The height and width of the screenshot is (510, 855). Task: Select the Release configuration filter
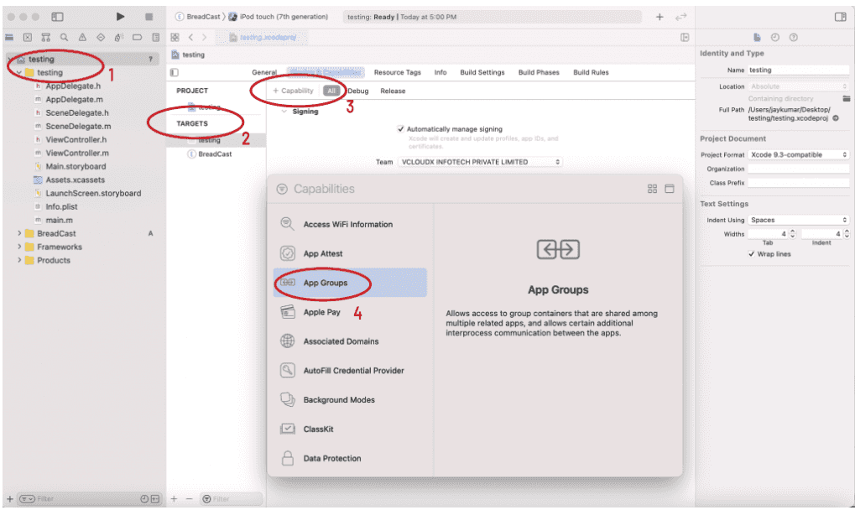(393, 91)
